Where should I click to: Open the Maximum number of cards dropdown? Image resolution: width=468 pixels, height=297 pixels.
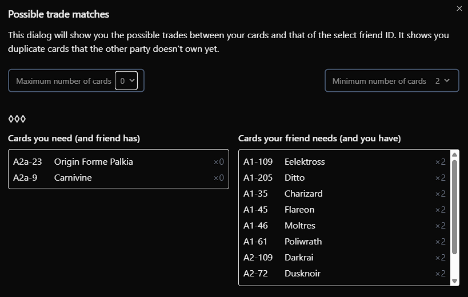(126, 81)
